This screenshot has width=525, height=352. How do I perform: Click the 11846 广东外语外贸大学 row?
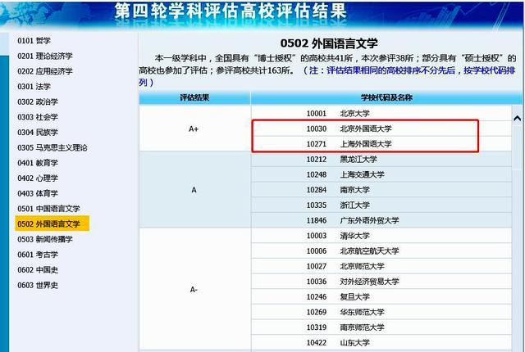point(381,220)
